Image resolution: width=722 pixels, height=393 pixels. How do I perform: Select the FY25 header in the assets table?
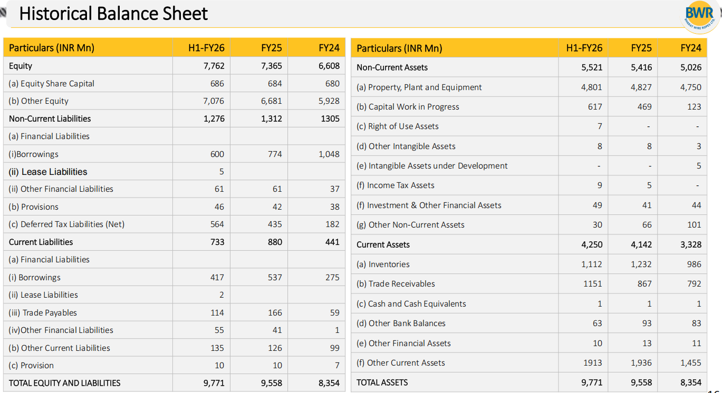tap(641, 48)
